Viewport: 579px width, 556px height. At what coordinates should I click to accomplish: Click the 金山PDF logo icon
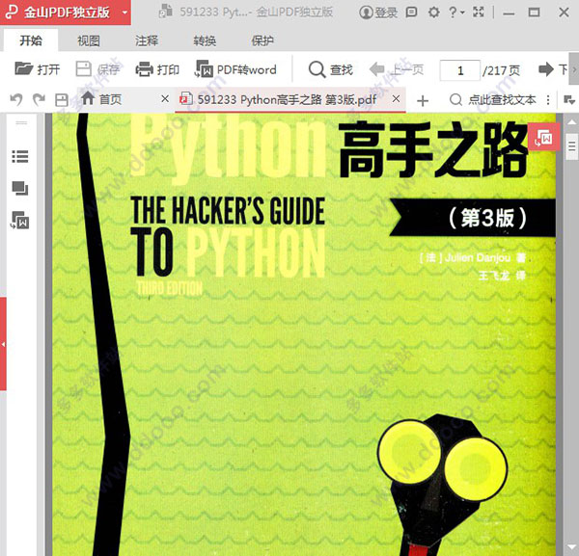coord(12,13)
